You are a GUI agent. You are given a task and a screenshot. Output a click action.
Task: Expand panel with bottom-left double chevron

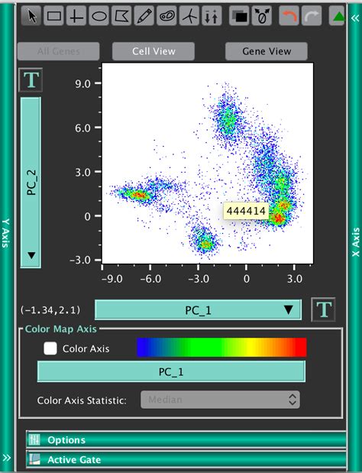click(7, 458)
